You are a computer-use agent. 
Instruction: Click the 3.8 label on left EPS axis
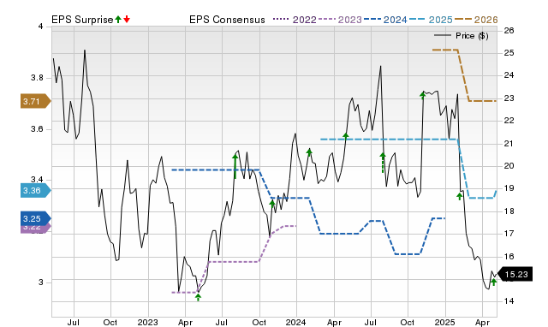click(38, 78)
